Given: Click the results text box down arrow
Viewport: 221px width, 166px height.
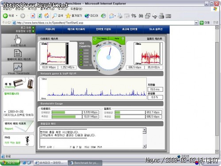Looking at the screenshot, I should pos(145,146).
